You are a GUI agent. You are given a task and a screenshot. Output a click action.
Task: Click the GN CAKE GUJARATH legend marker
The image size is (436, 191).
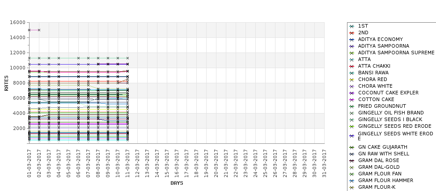click(x=352, y=147)
